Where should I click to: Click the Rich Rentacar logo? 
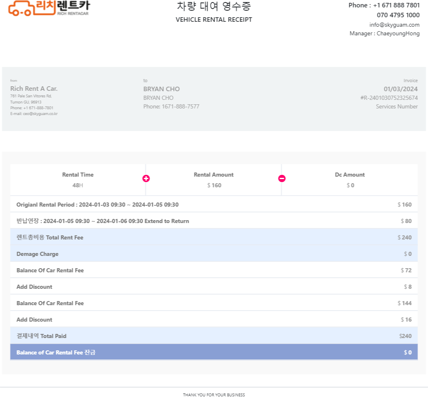[x=49, y=8]
